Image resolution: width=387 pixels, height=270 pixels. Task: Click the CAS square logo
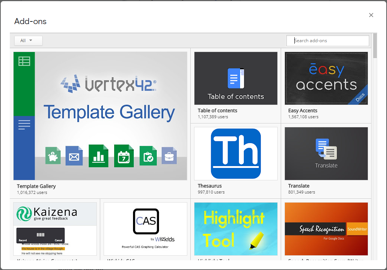coord(146,221)
